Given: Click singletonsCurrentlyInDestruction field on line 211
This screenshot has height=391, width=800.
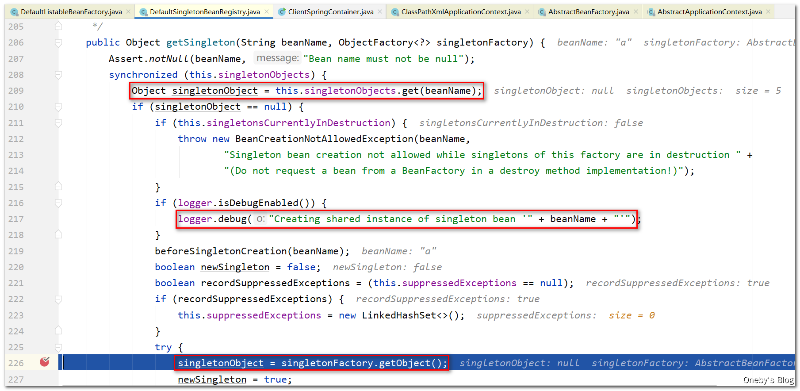Looking at the screenshot, I should pyautogui.click(x=299, y=123).
